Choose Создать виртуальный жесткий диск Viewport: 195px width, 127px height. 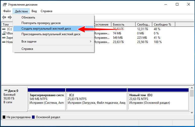click(54, 29)
